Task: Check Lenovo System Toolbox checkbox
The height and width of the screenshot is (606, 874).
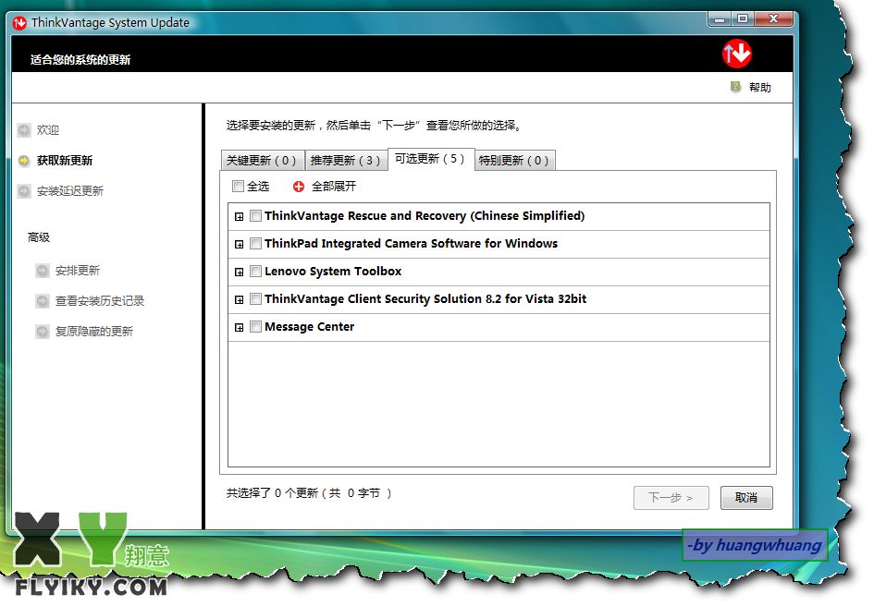Action: pos(255,272)
